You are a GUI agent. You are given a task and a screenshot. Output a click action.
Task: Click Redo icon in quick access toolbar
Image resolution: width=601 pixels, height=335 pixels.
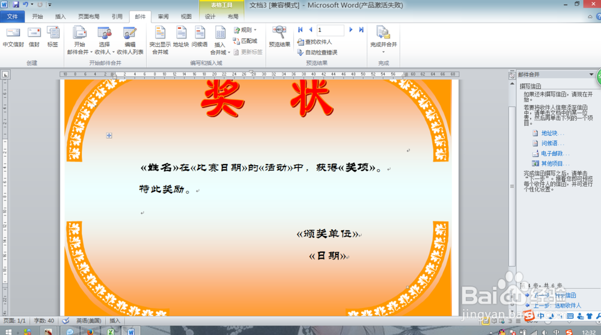pos(40,5)
